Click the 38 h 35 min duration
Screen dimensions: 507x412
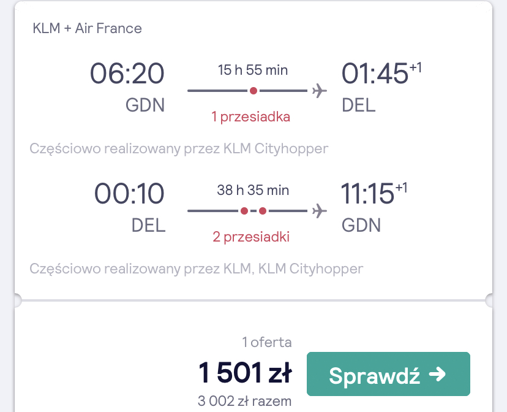253,190
